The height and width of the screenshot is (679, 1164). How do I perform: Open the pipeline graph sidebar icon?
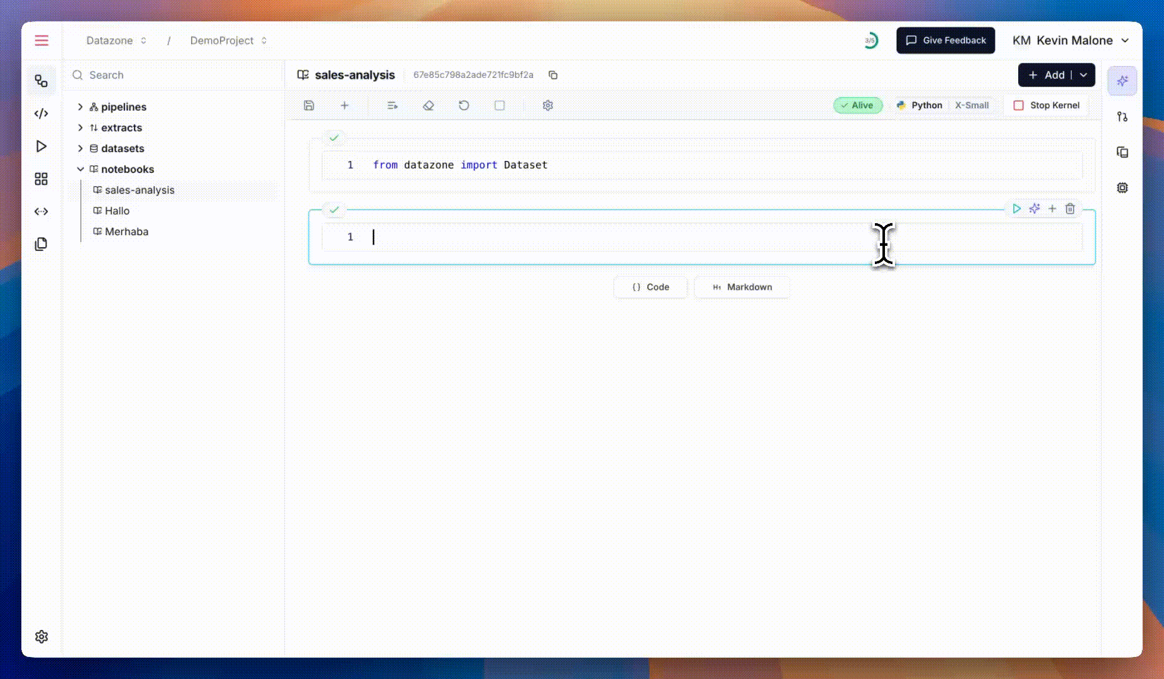41,80
